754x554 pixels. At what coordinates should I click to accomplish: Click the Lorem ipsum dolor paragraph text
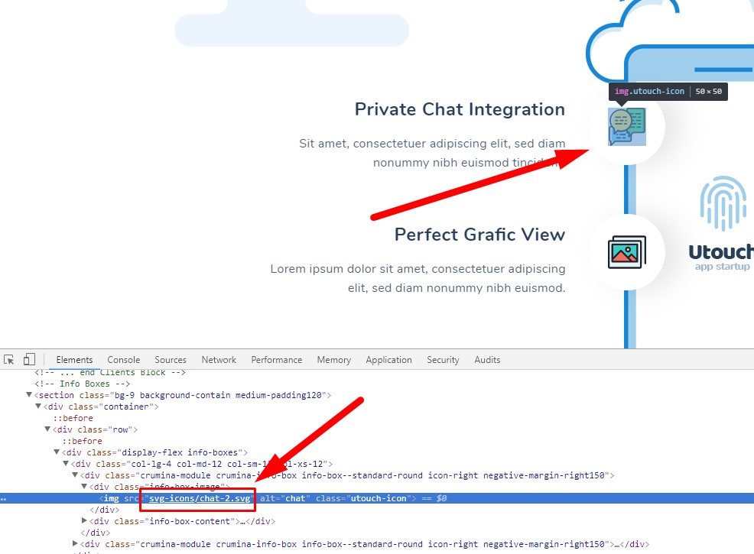coord(418,278)
